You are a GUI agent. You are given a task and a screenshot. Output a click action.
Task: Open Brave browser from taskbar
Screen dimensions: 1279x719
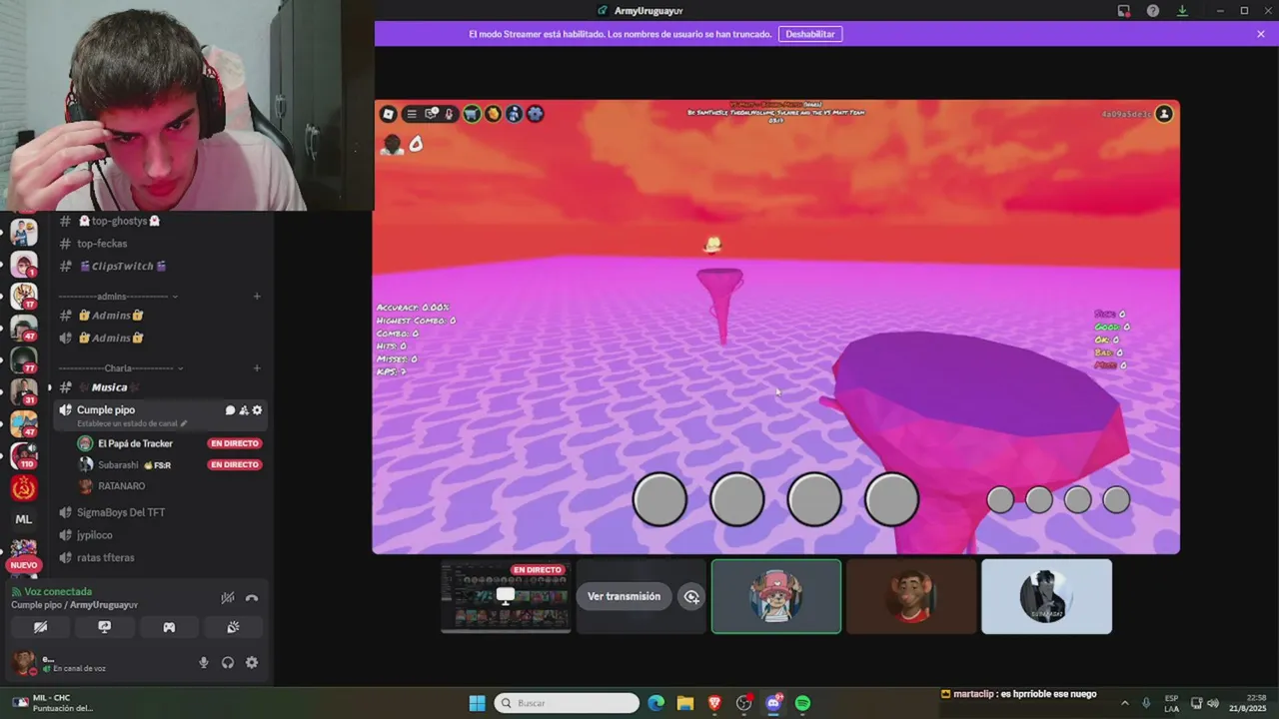pyautogui.click(x=714, y=703)
